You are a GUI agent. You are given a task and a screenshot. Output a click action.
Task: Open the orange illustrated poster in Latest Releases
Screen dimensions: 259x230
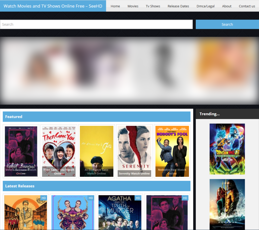[x=26, y=213]
